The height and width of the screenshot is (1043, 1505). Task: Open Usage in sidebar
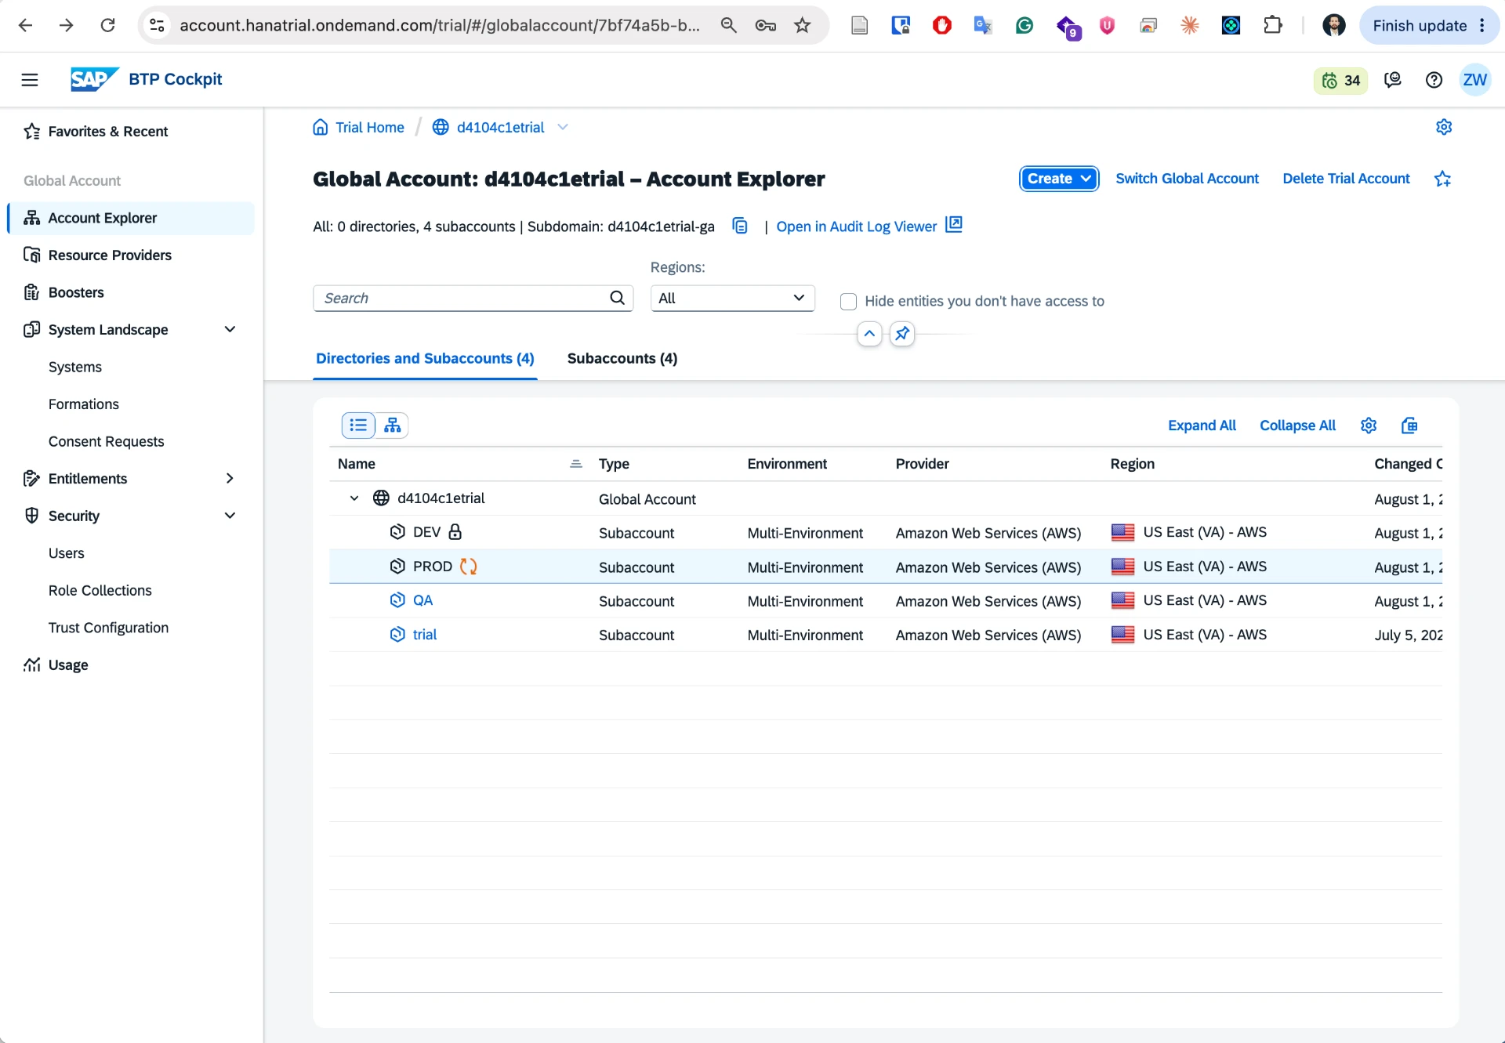click(68, 665)
